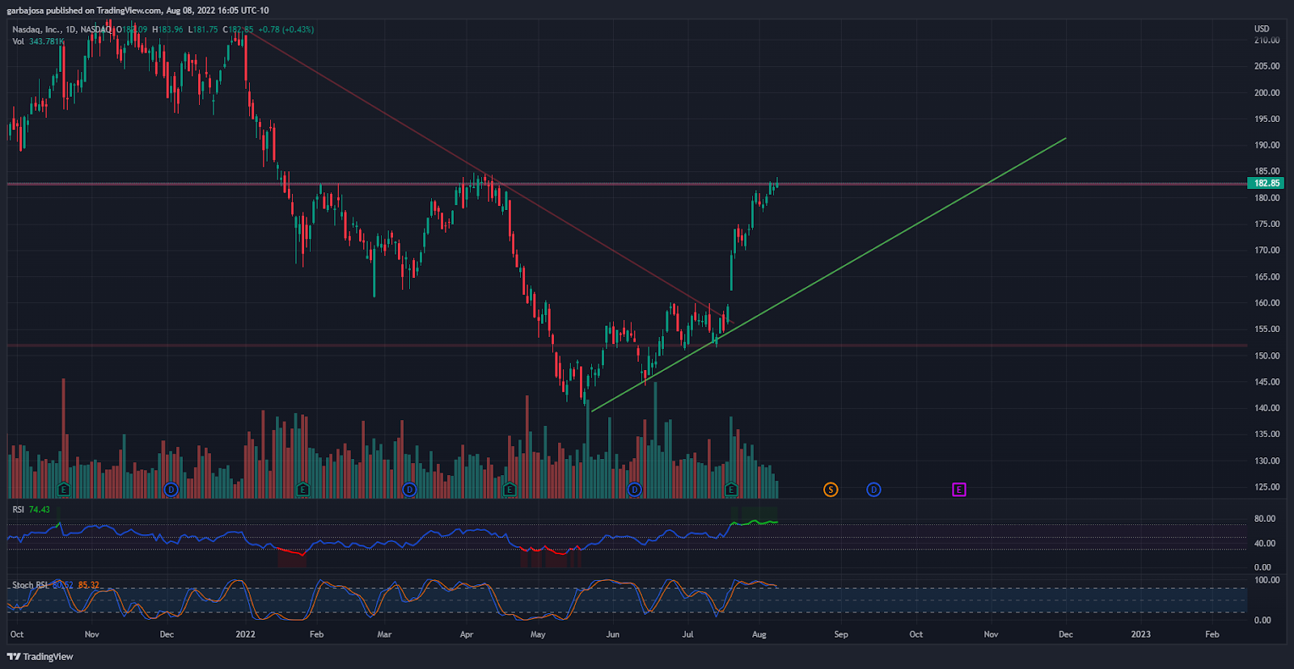Click the 175.00 price axis label
The width and height of the screenshot is (1294, 669).
pos(1267,225)
